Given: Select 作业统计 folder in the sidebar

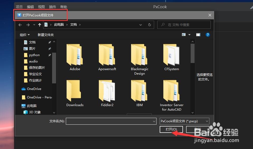Looking at the screenshot, I should tap(35, 80).
